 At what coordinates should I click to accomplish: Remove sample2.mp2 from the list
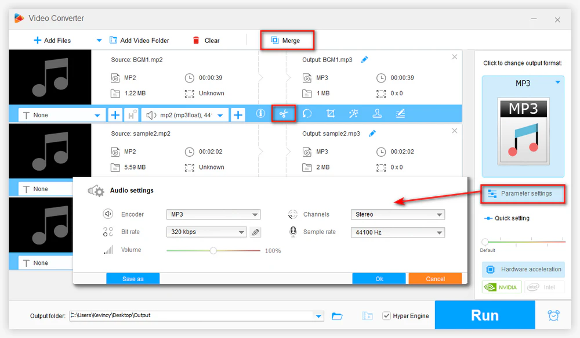pos(455,131)
